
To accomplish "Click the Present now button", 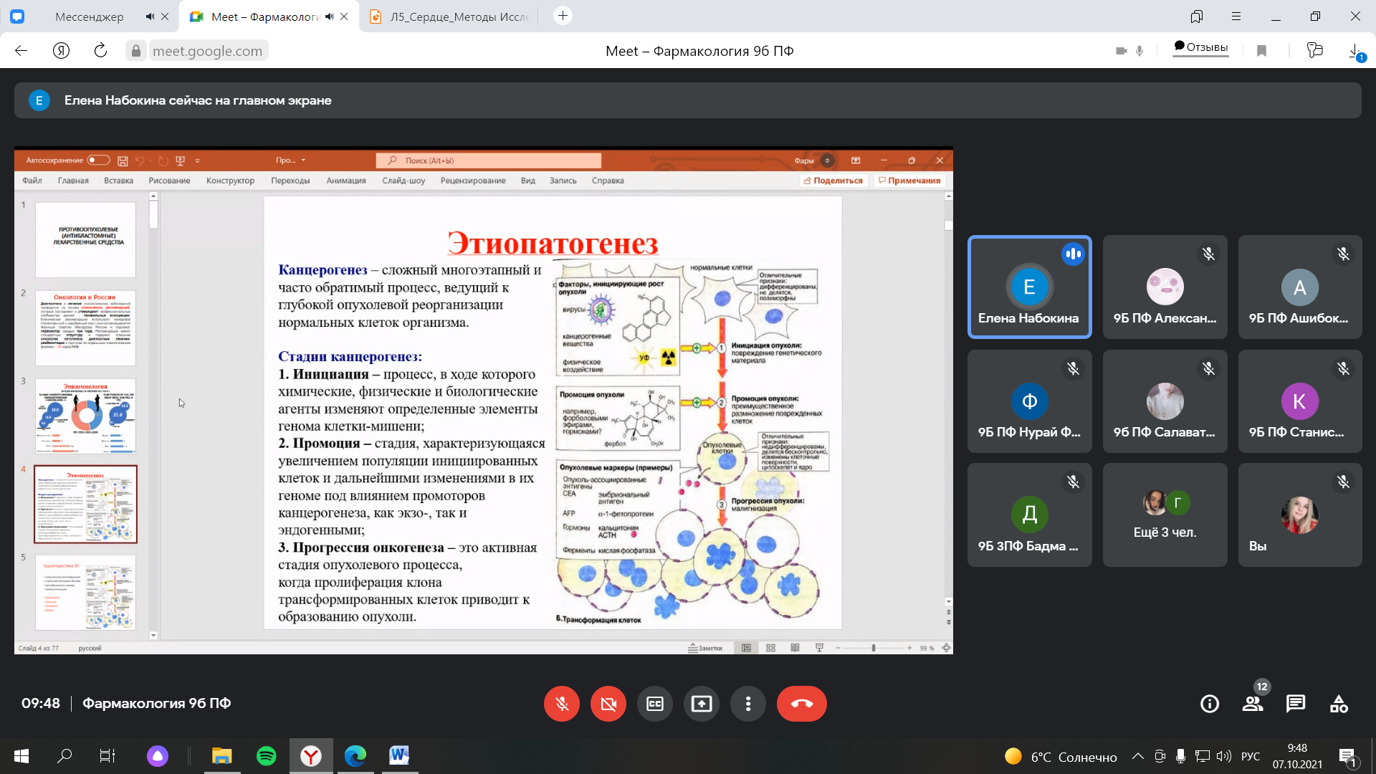I will (x=702, y=704).
